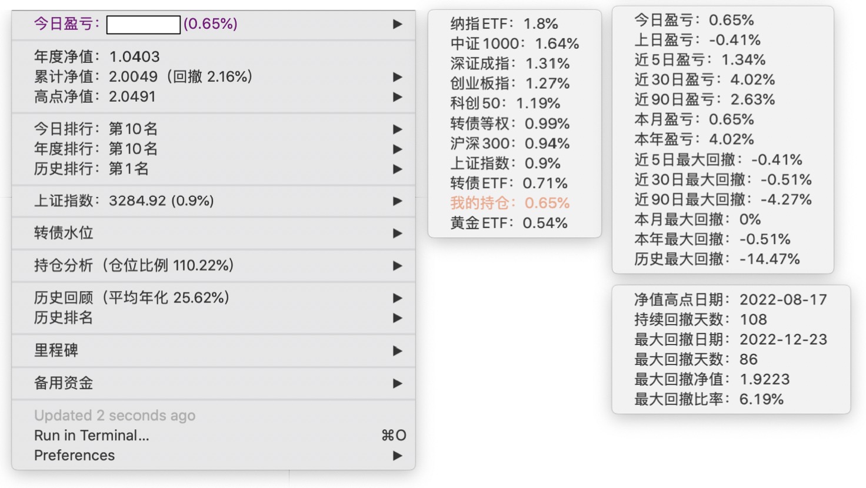Select Run in Terminal menu item
The height and width of the screenshot is (488, 866).
(92, 436)
